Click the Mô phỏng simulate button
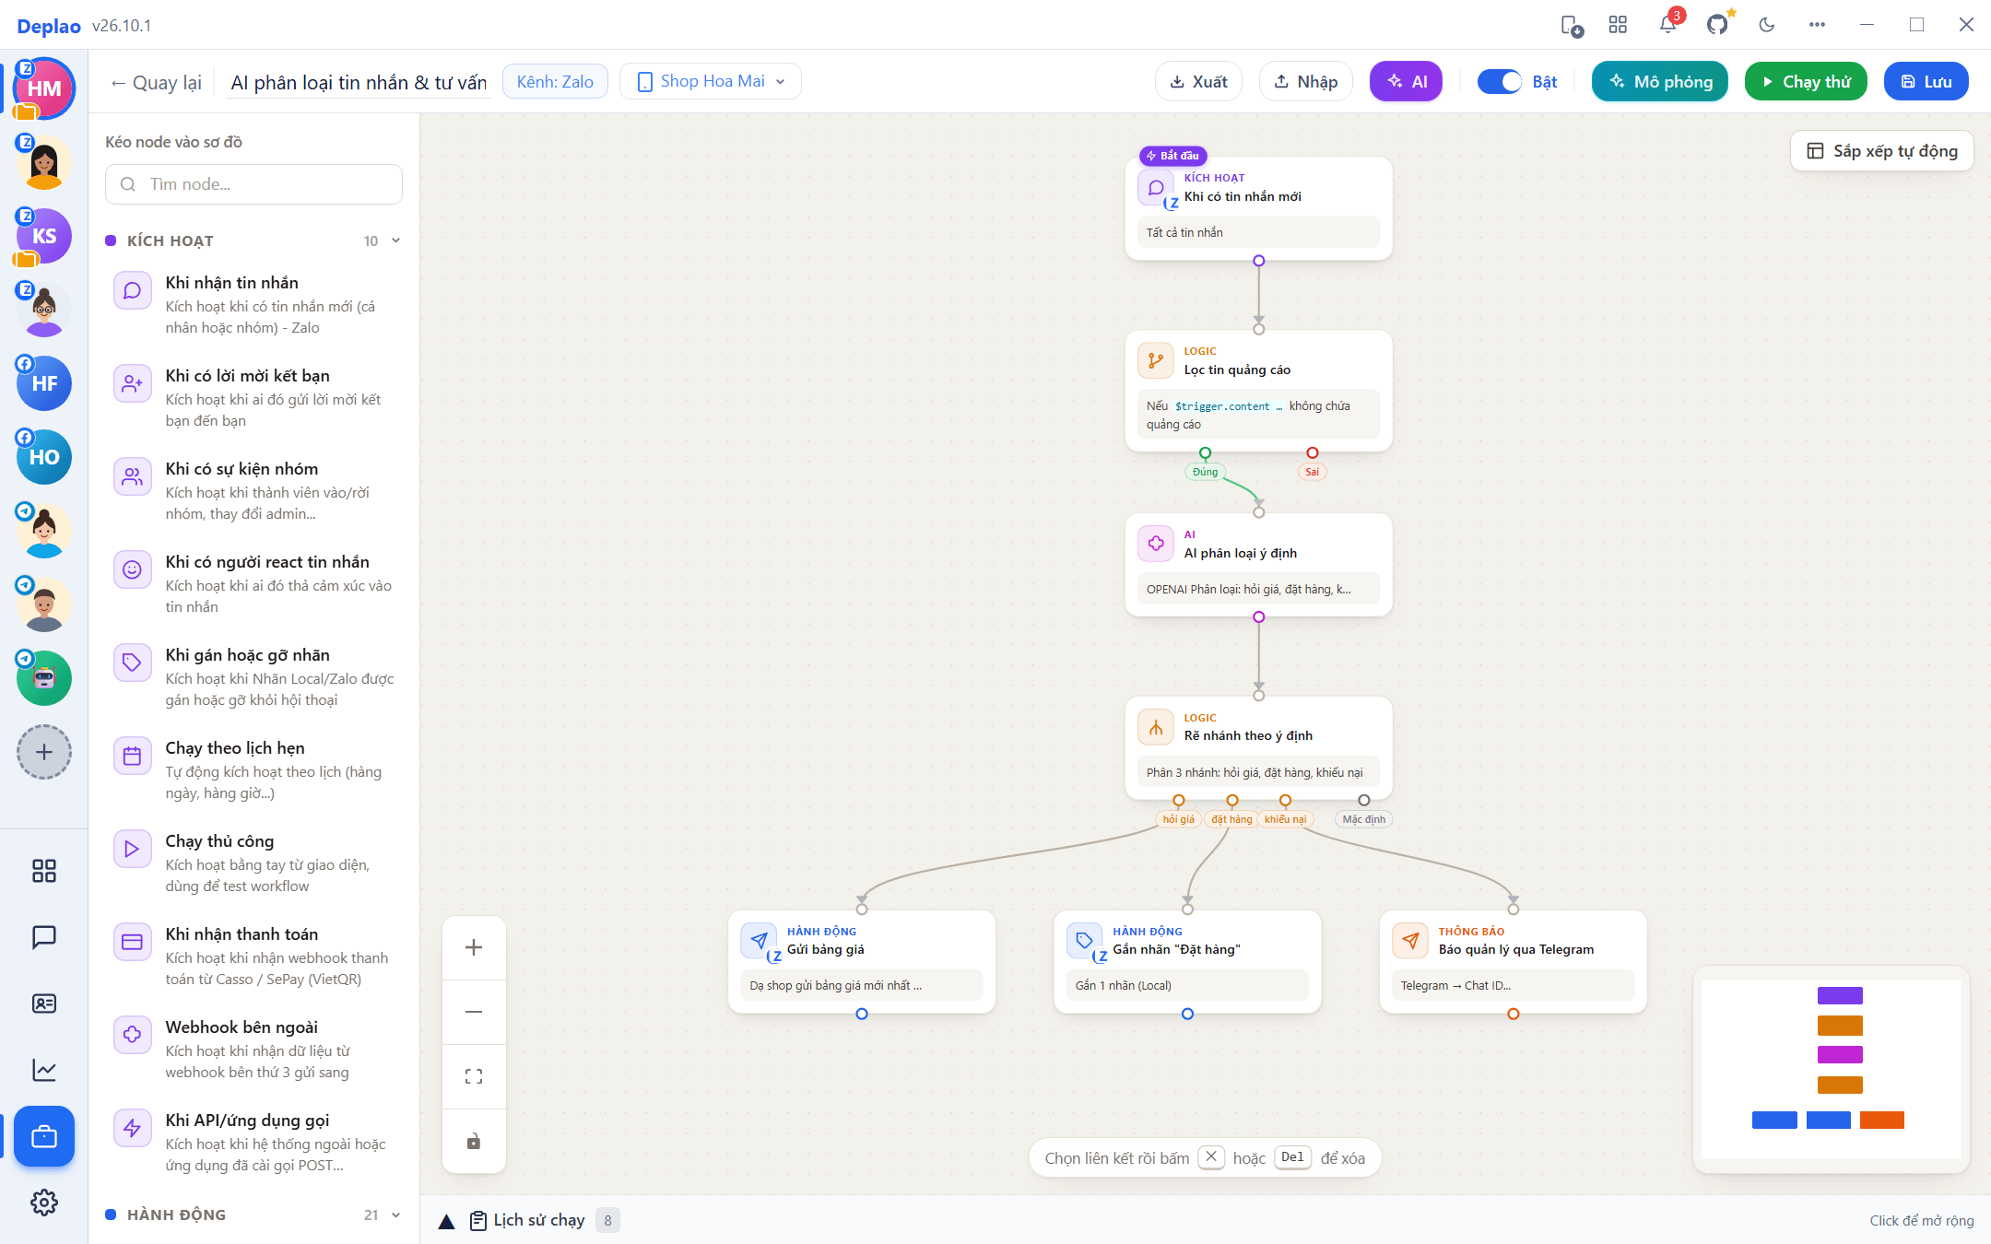 click(1660, 81)
